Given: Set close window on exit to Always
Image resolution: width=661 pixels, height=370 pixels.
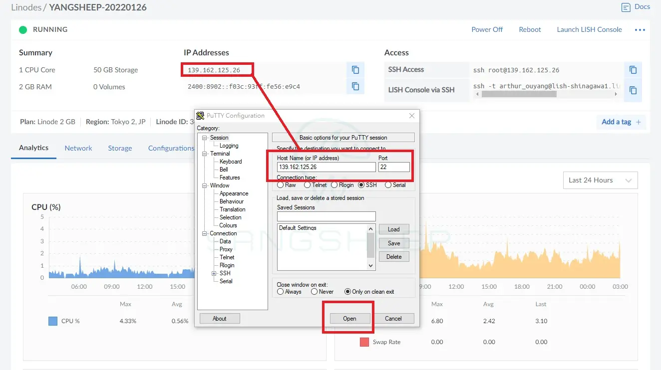Looking at the screenshot, I should point(280,292).
